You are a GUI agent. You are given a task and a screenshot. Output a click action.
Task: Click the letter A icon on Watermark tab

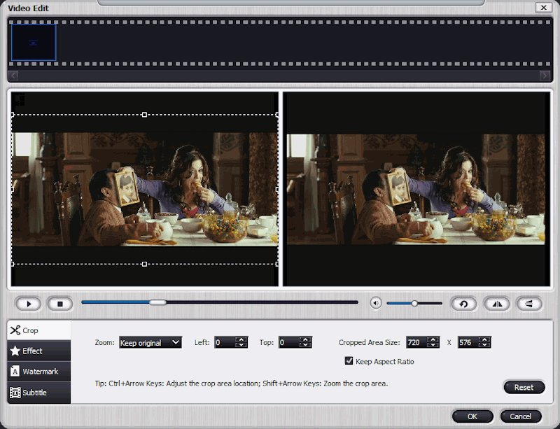[15, 372]
